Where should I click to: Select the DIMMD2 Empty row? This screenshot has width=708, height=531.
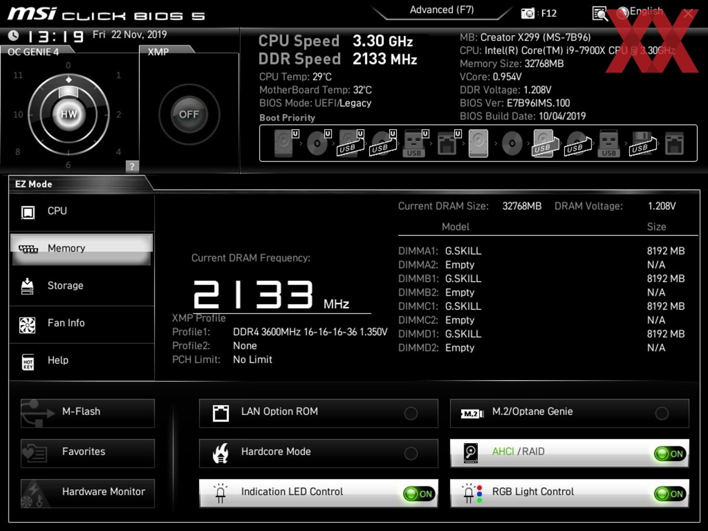541,348
